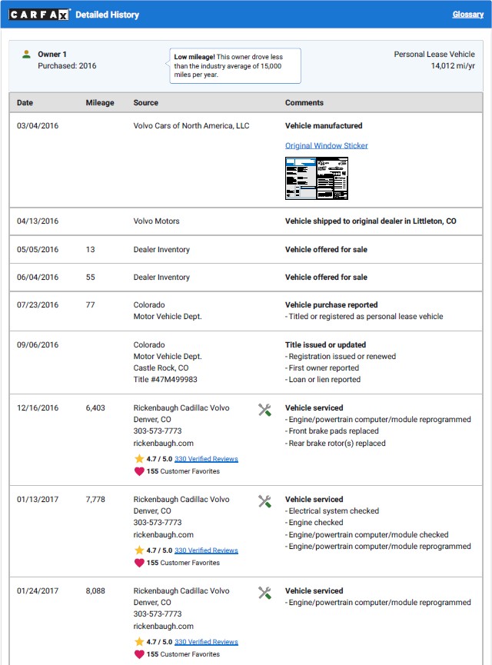Click the star rating icon in 01/13/2017 row
This screenshot has width=492, height=665.
[x=139, y=550]
